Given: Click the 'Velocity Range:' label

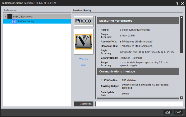Looking at the screenshot, I should (x=109, y=58).
